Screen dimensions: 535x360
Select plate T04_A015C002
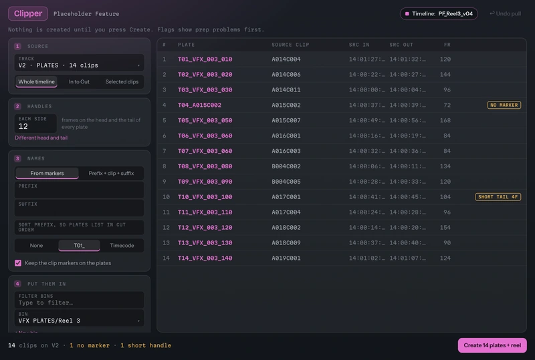pyautogui.click(x=199, y=105)
